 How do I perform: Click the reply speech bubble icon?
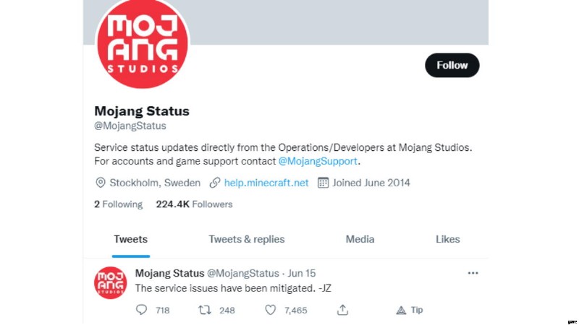[141, 310]
